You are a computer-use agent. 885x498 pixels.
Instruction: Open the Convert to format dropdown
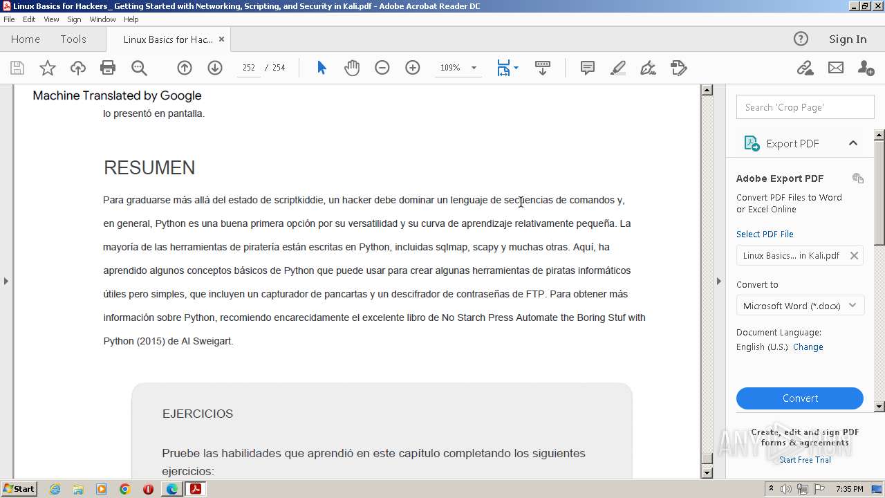coord(800,306)
